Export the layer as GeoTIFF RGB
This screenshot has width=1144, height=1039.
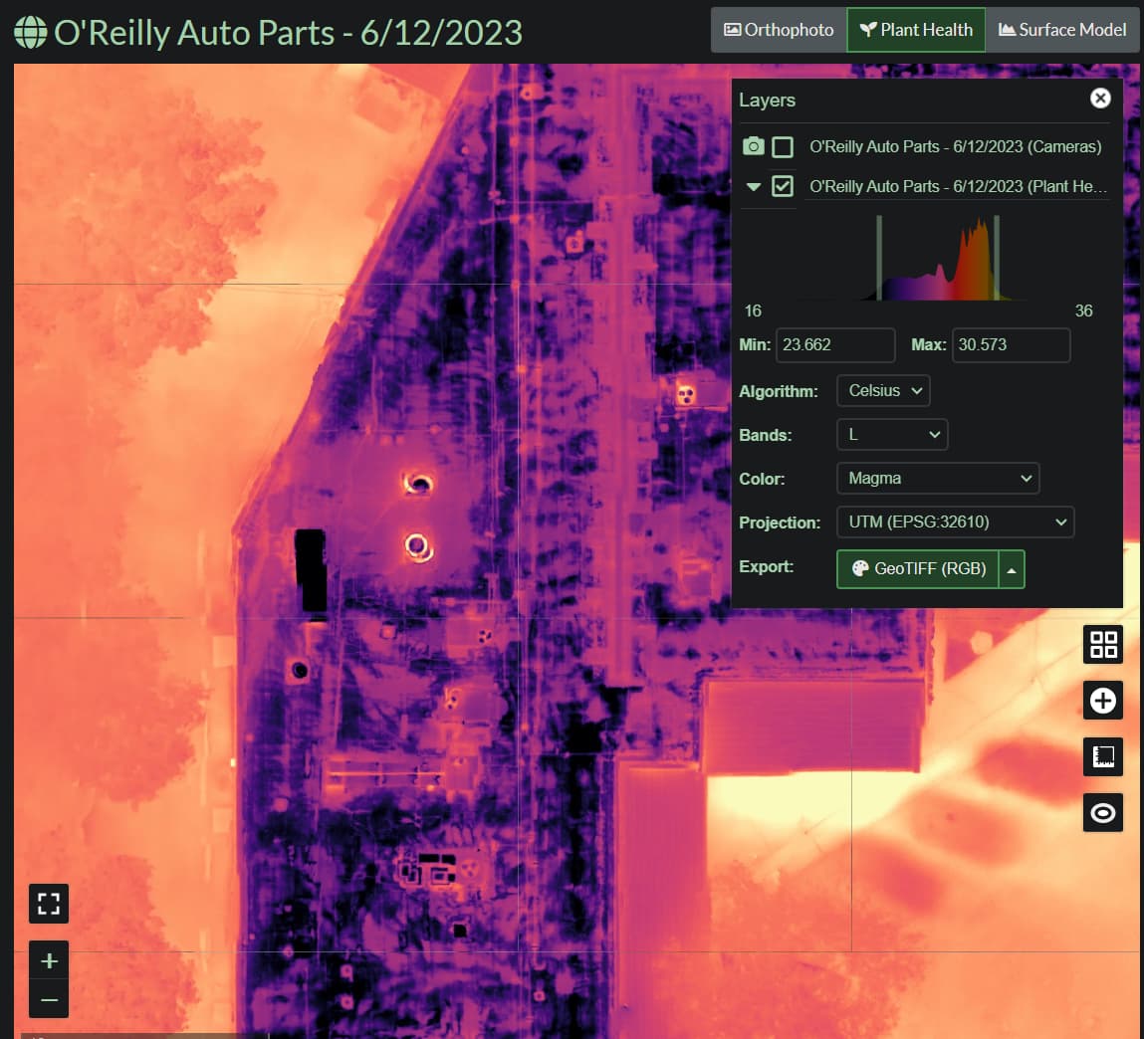[916, 569]
